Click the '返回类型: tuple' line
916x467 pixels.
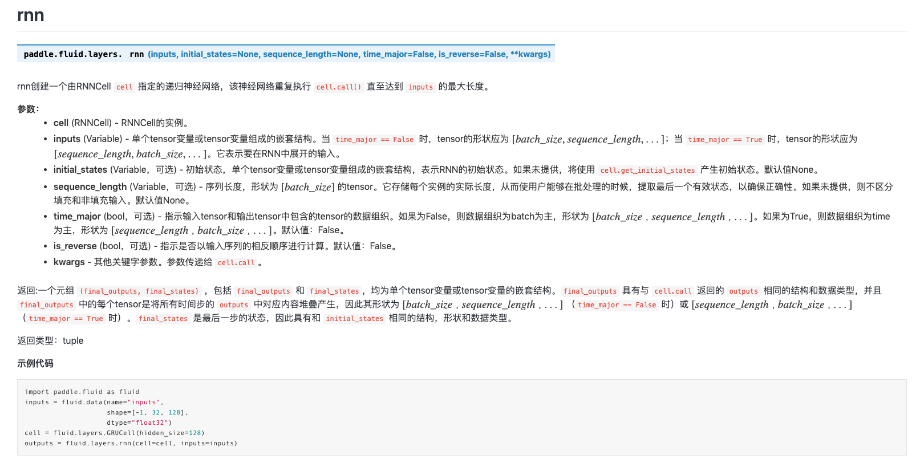coord(50,340)
